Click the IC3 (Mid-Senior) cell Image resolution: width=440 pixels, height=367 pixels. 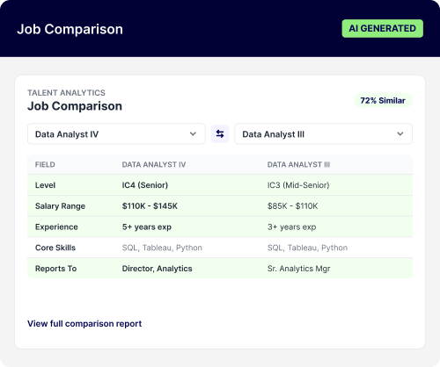pos(298,185)
